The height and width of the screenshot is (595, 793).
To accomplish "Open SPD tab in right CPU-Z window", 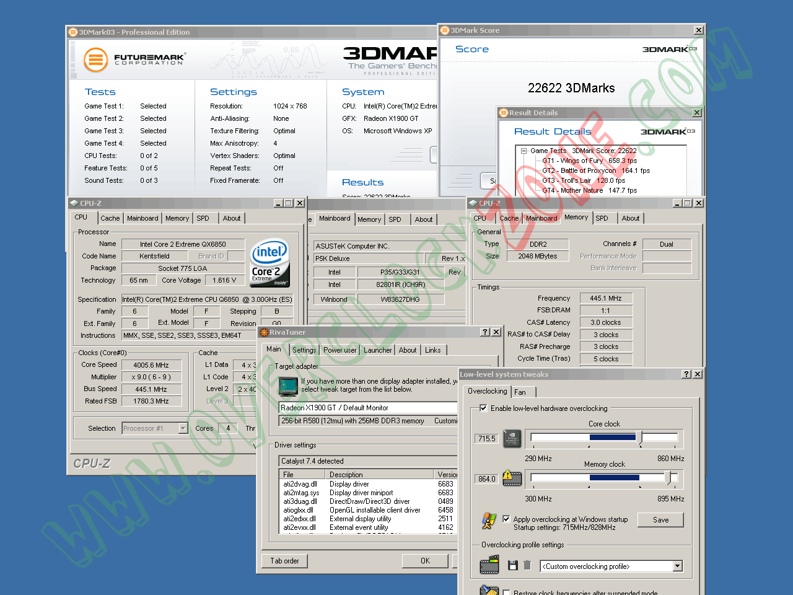I will 602,218.
